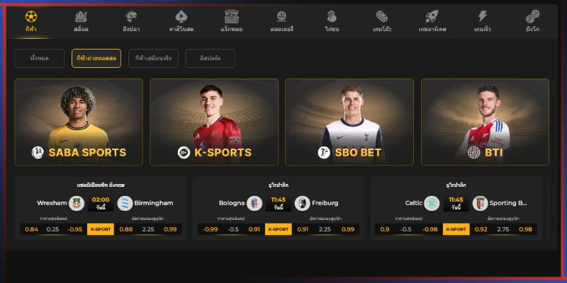Open the bingo balls icon
This screenshot has width=567, height=283.
pos(533,16)
